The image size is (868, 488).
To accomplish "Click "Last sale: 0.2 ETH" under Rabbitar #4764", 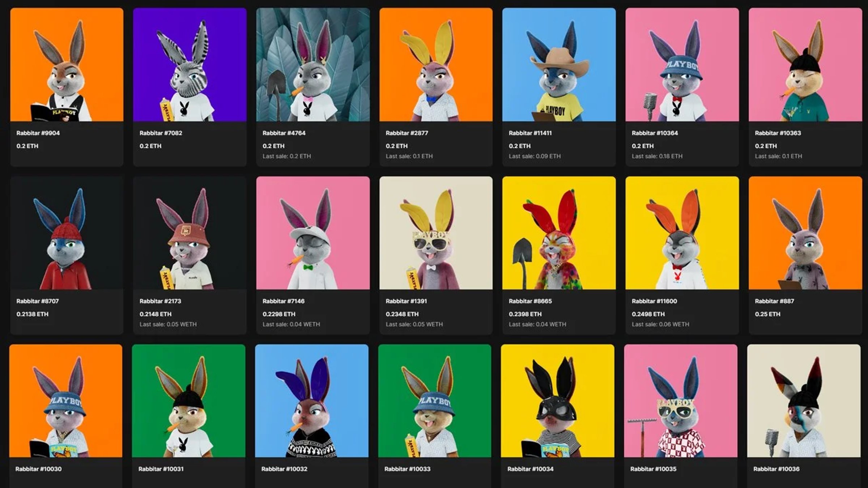I will pos(287,156).
